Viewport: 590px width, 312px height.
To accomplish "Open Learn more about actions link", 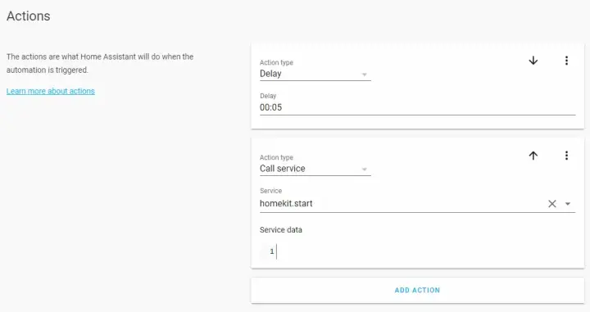I will [51, 92].
